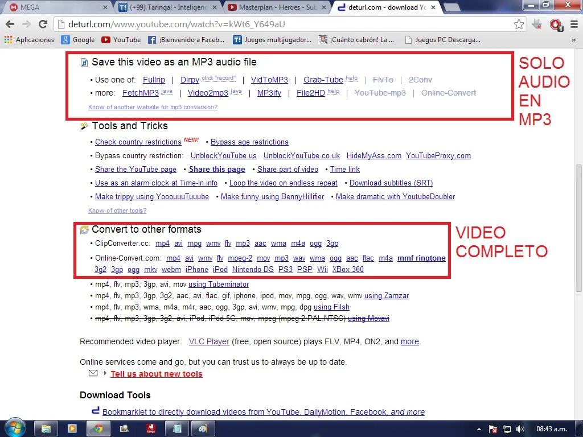Open Download subtitles (SRT) link
The height and width of the screenshot is (437, 583).
391,183
